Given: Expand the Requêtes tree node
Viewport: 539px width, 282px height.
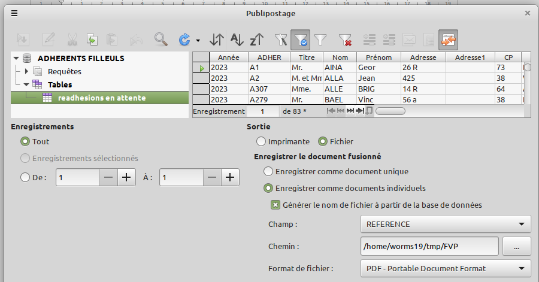Looking at the screenshot, I should (x=26, y=72).
